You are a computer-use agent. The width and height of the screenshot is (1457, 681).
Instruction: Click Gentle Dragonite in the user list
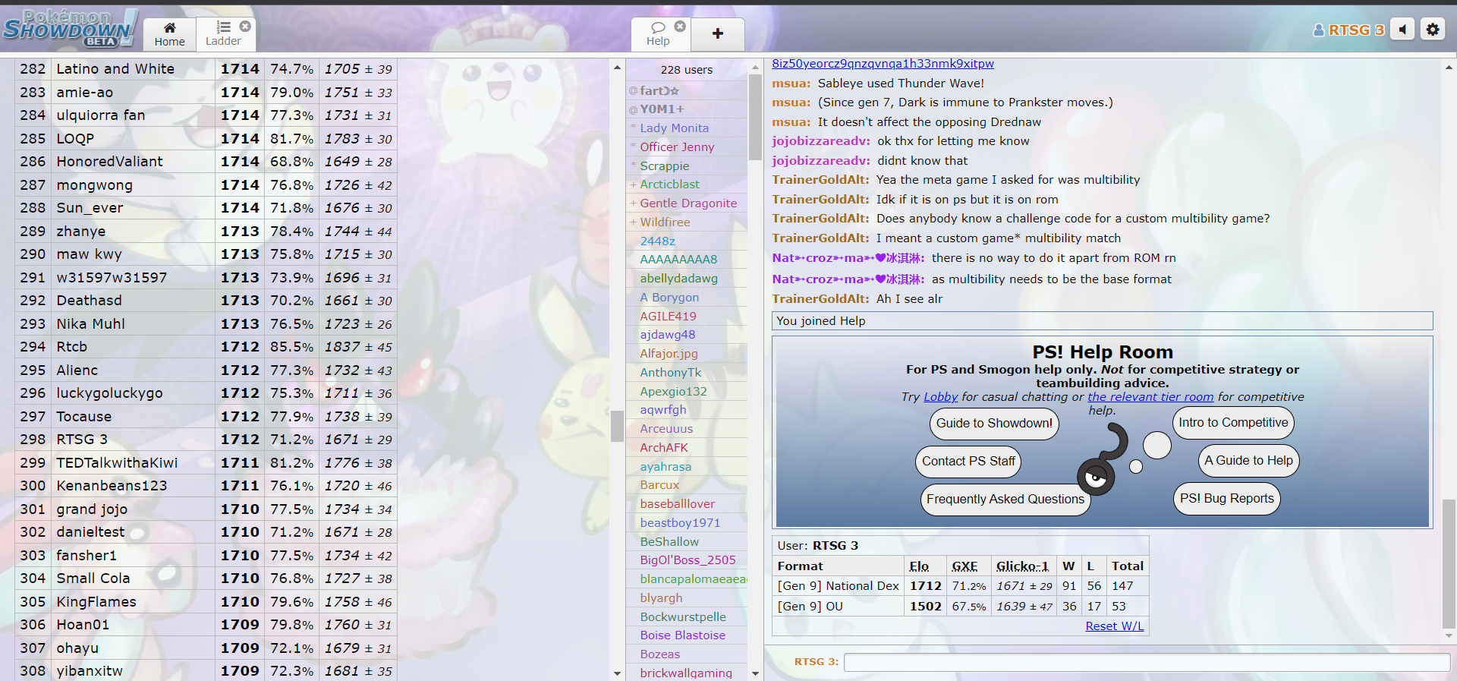point(688,203)
